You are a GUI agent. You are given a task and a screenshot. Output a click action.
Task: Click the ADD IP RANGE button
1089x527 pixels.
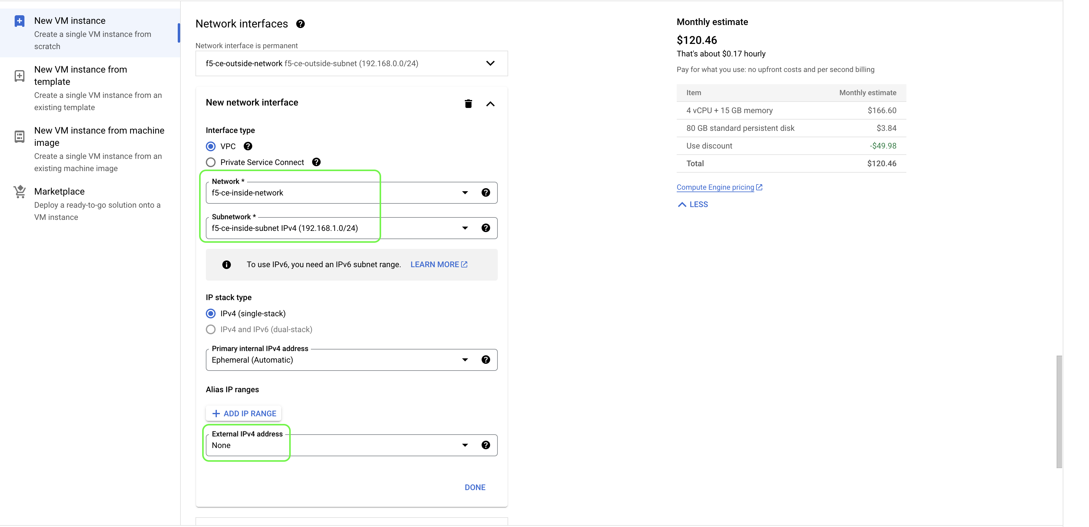244,414
